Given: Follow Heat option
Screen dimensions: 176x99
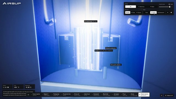Looking at the screenshot, I should 152,7.
